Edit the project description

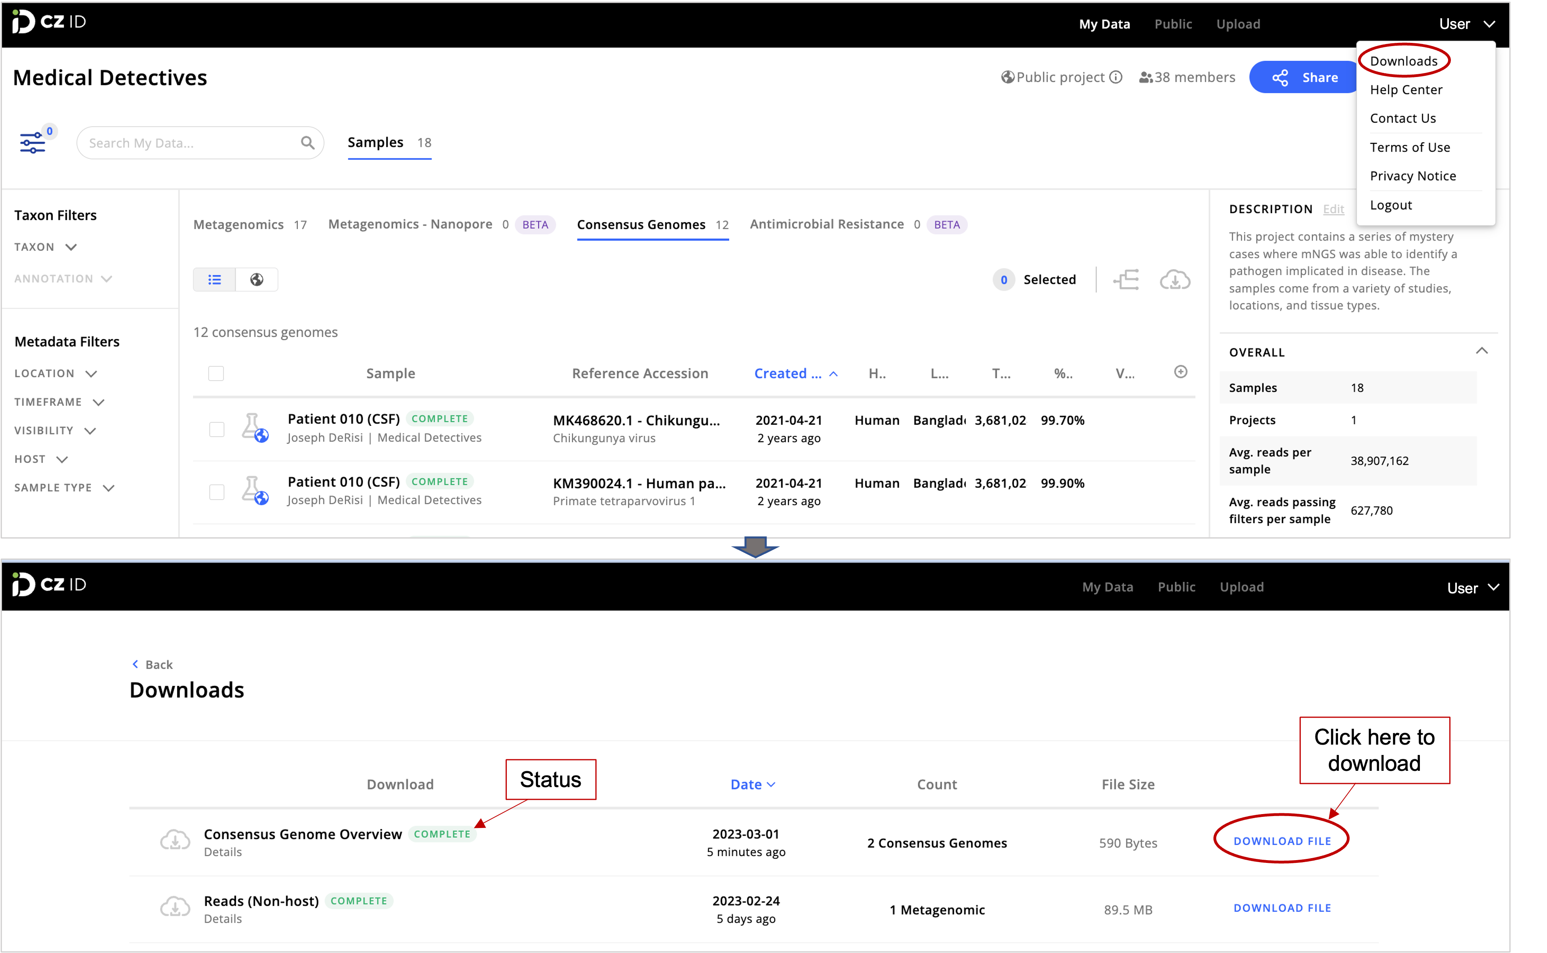pos(1333,209)
